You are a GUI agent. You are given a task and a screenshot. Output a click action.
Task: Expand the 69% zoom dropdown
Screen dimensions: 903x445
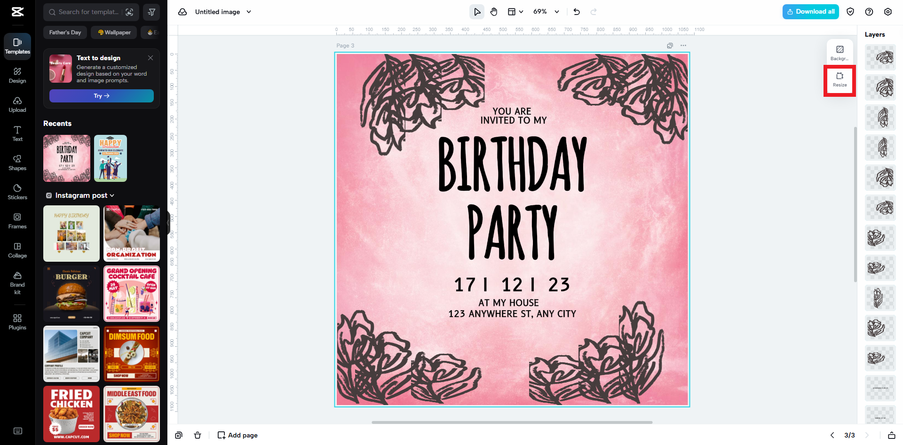pos(557,12)
